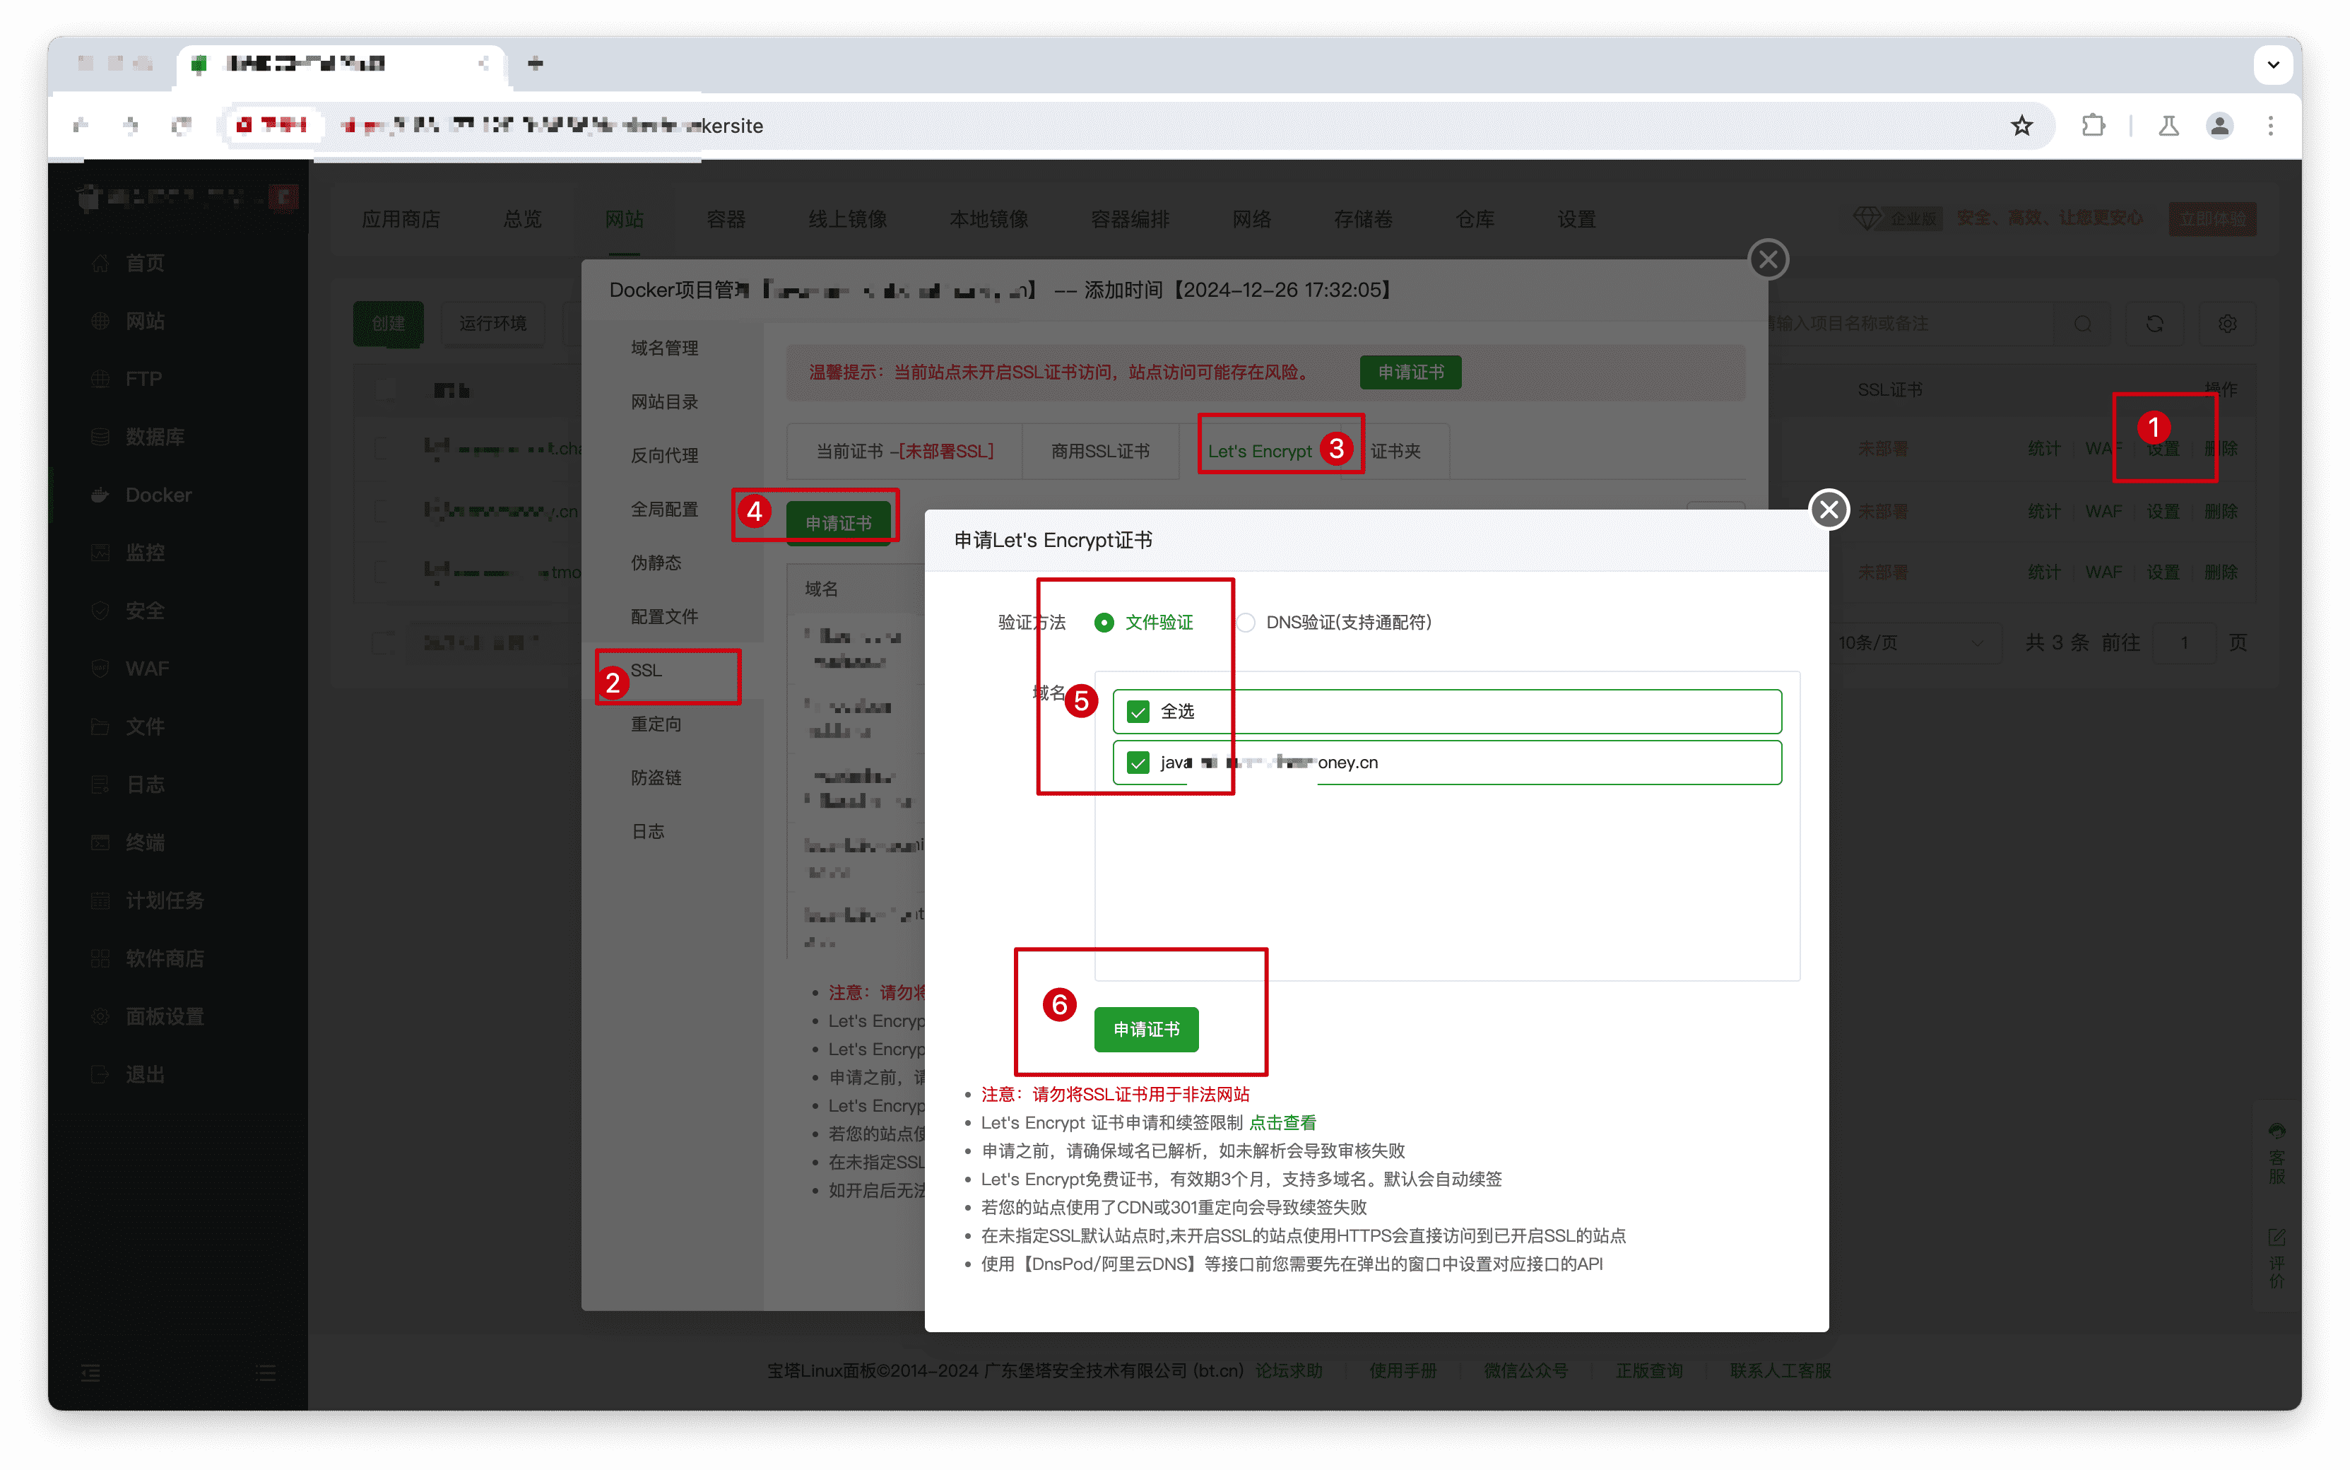
Task: Click the project search magnifier icon
Action: [x=2082, y=323]
